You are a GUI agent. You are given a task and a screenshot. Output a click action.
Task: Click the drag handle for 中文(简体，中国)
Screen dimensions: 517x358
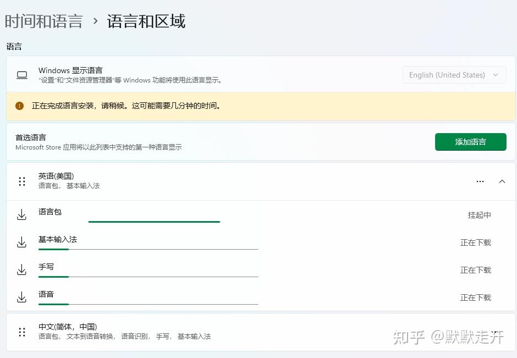22,332
